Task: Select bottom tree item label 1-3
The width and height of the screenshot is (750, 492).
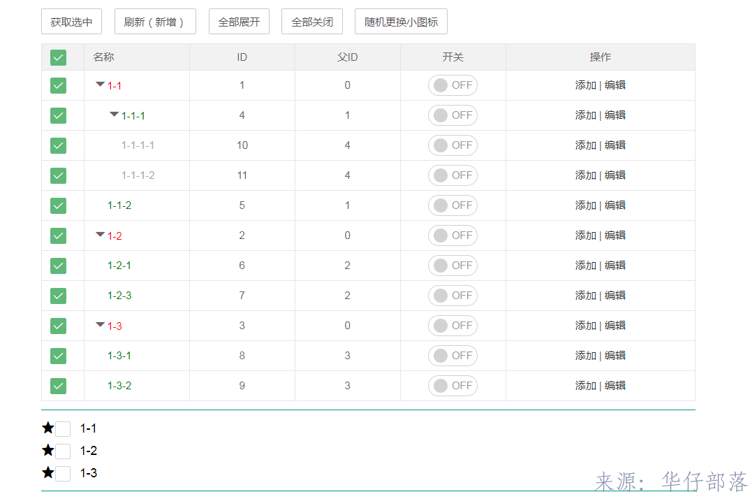Action: (x=89, y=473)
